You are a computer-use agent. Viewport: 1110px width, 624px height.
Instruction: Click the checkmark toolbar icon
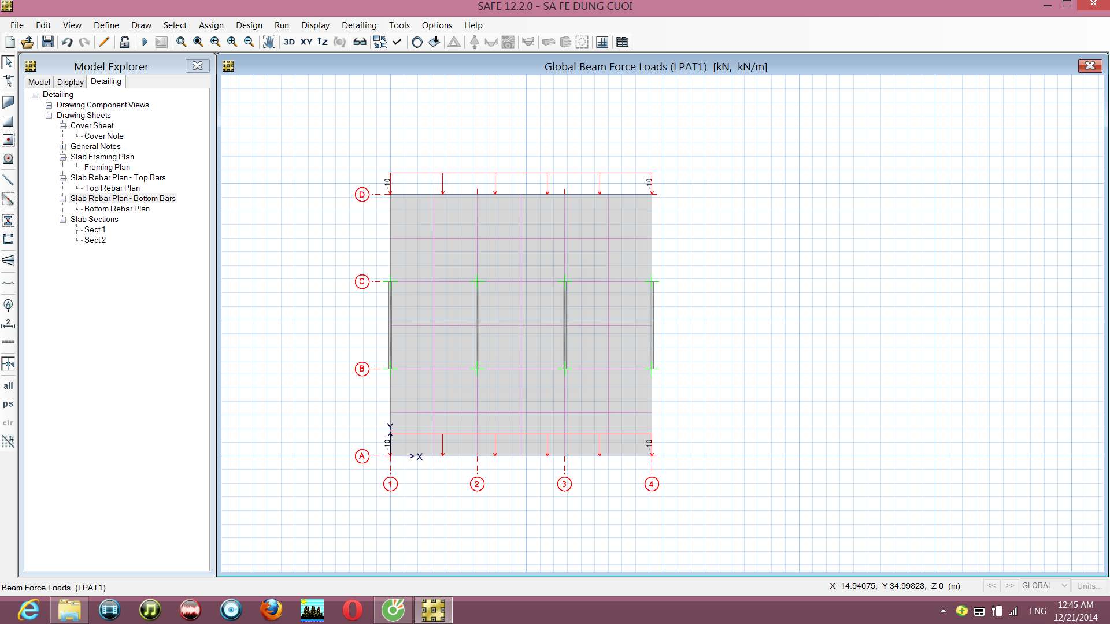pyautogui.click(x=397, y=42)
